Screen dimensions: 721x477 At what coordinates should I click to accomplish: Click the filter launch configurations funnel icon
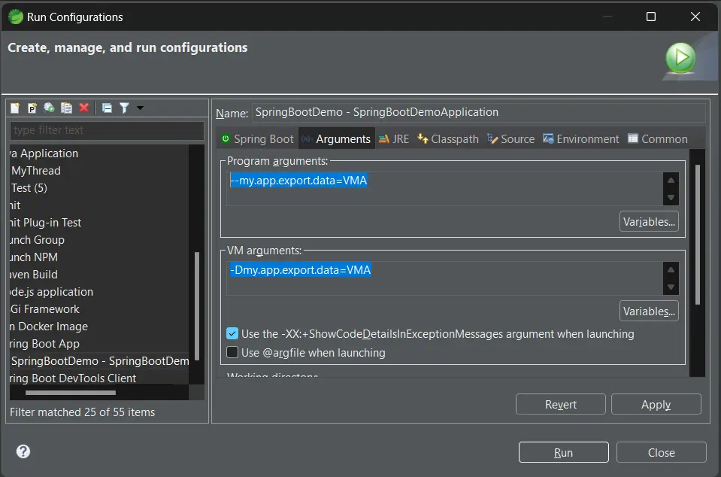[124, 108]
